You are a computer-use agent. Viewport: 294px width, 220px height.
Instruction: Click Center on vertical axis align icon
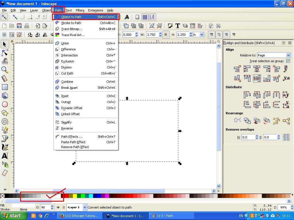point(257,69)
